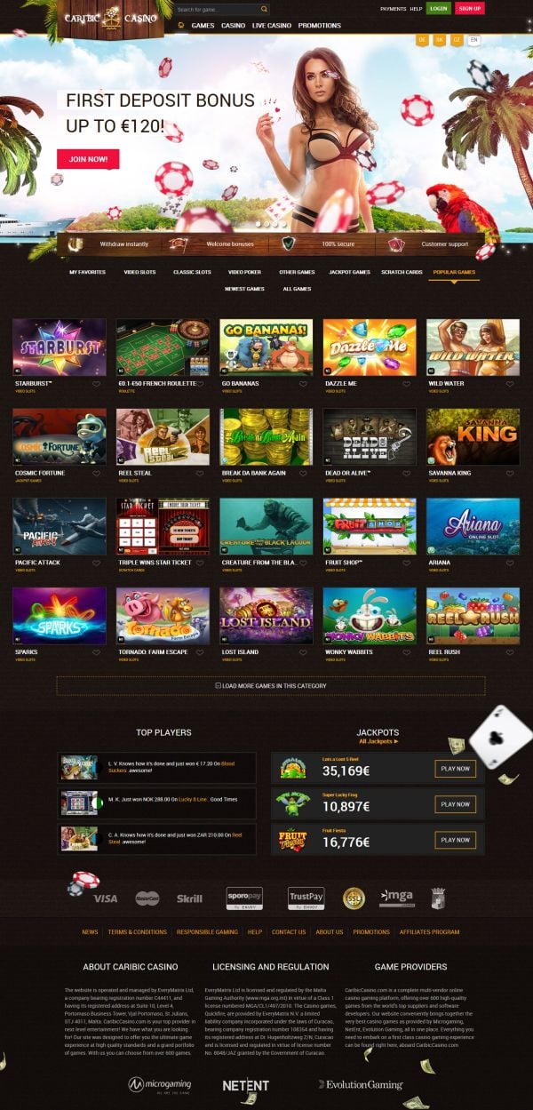Open the Go Bananas game thumbnail
Viewport: 533px width, 1110px height.
click(x=266, y=347)
